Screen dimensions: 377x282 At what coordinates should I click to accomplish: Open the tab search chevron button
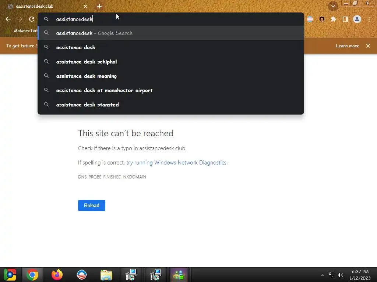(x=333, y=6)
